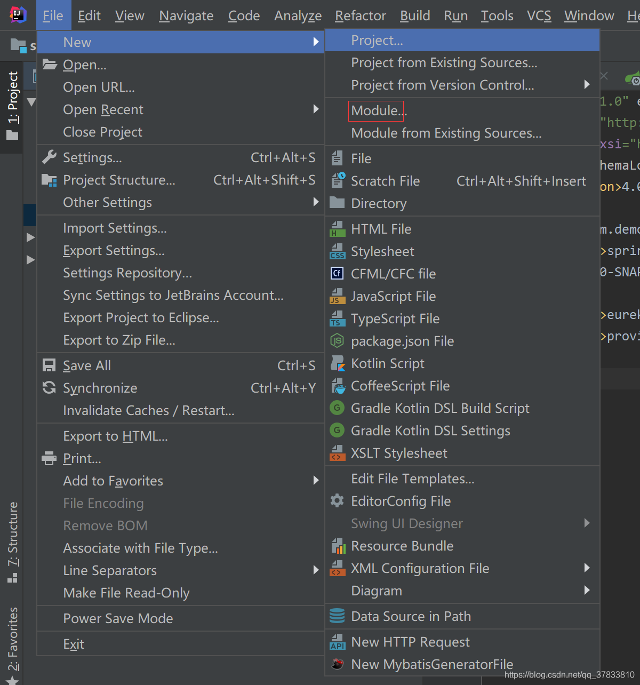Click the Kotlin Script icon

coord(337,363)
